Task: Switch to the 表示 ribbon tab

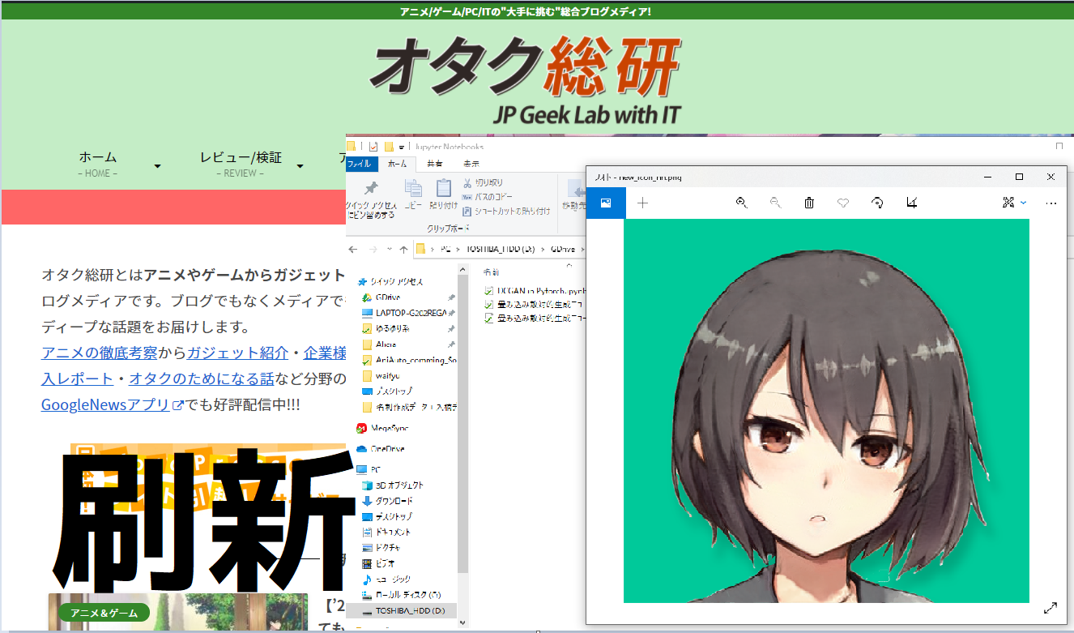Action: 471,164
